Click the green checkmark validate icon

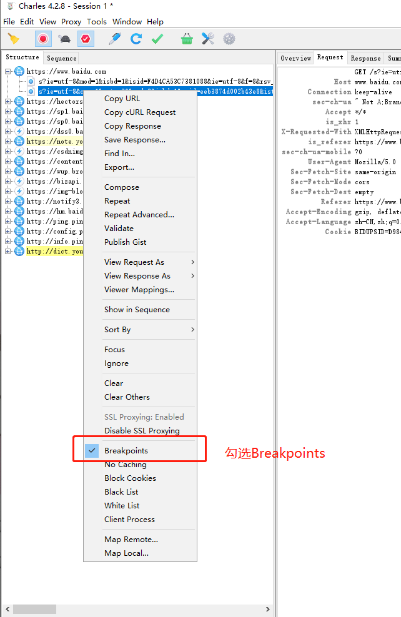157,39
